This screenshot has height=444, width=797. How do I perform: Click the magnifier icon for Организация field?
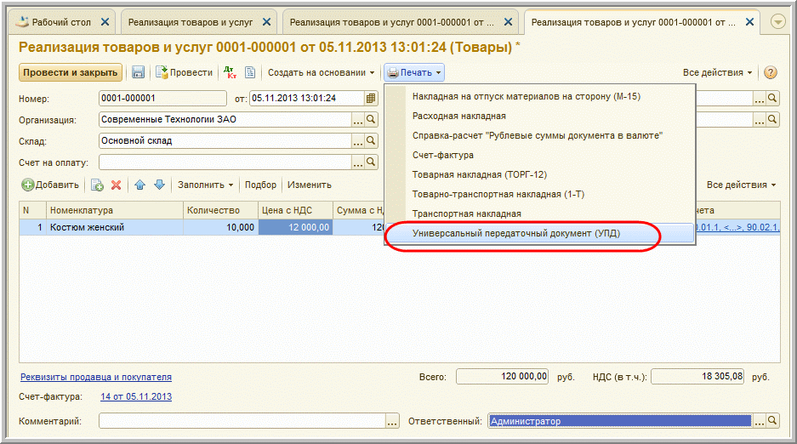pos(371,119)
